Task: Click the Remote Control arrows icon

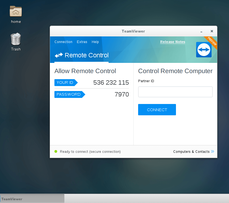Action: (59, 55)
